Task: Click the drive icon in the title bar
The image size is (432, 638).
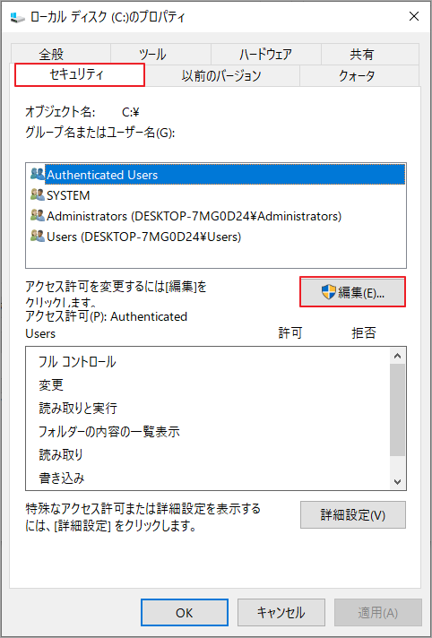Action: 18,17
